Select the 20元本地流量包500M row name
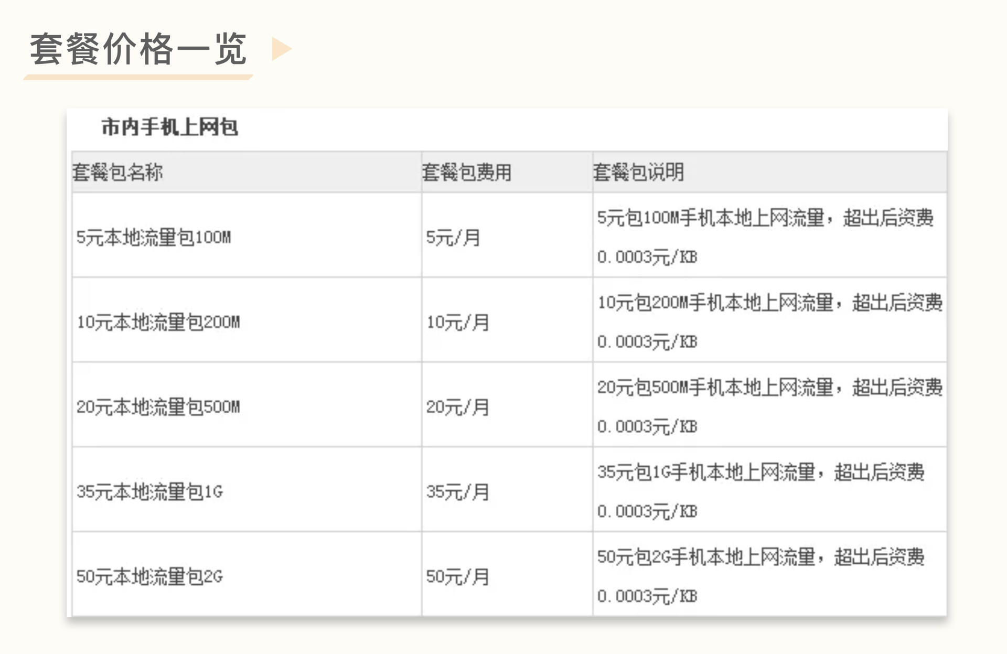Viewport: 1007px width, 654px height. click(x=158, y=407)
